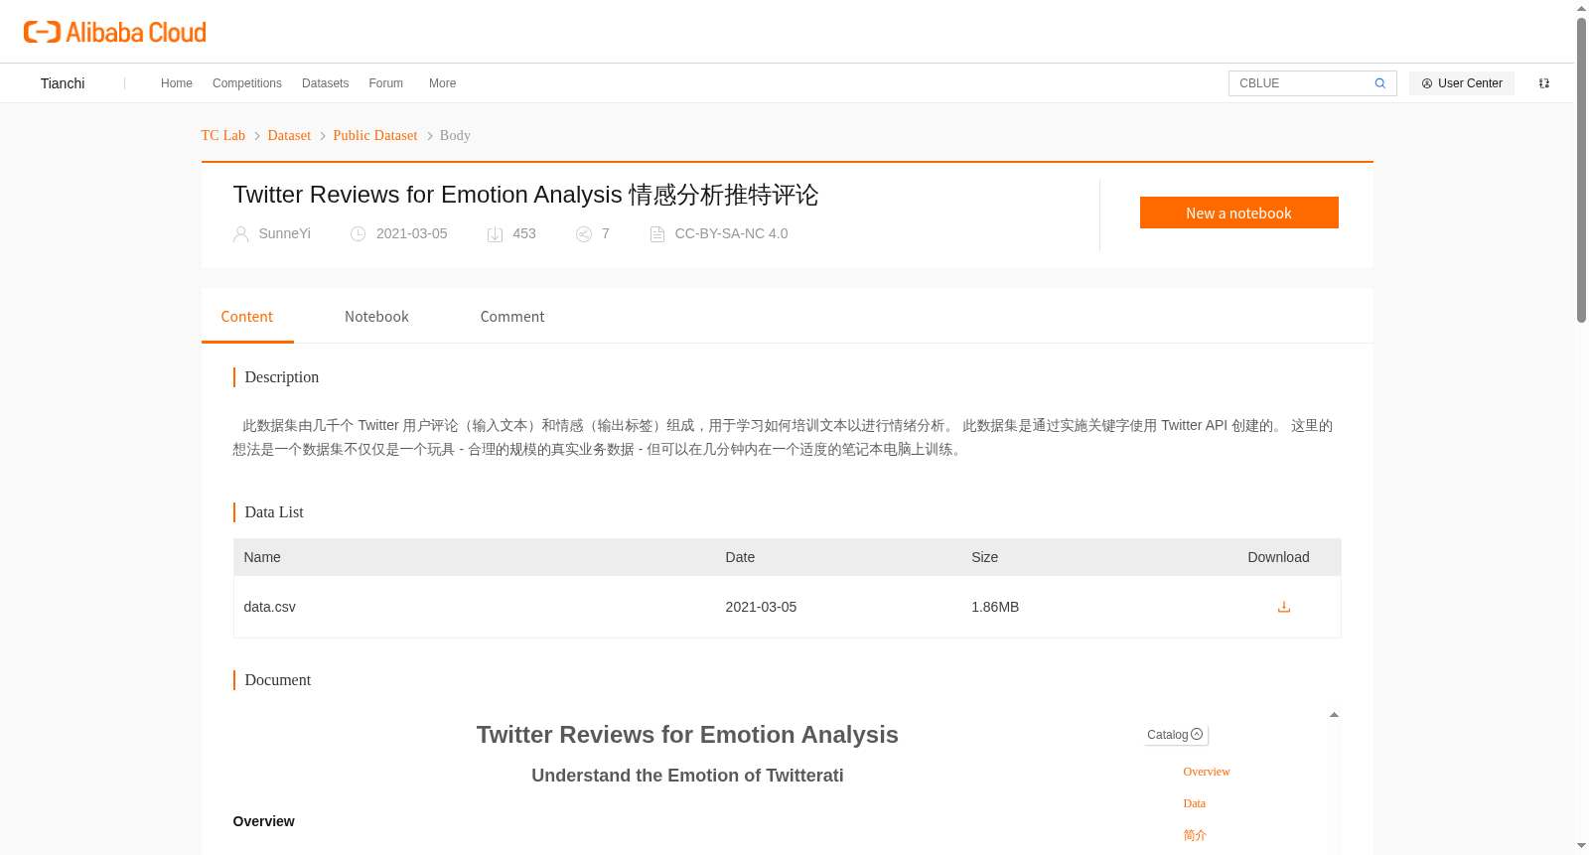Open the User Center button
This screenshot has width=1589, height=855.
click(x=1462, y=83)
